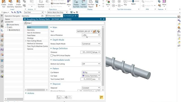Open the Tool Path selection filter dropdown
The height and width of the screenshot is (102, 181).
click(34, 12)
